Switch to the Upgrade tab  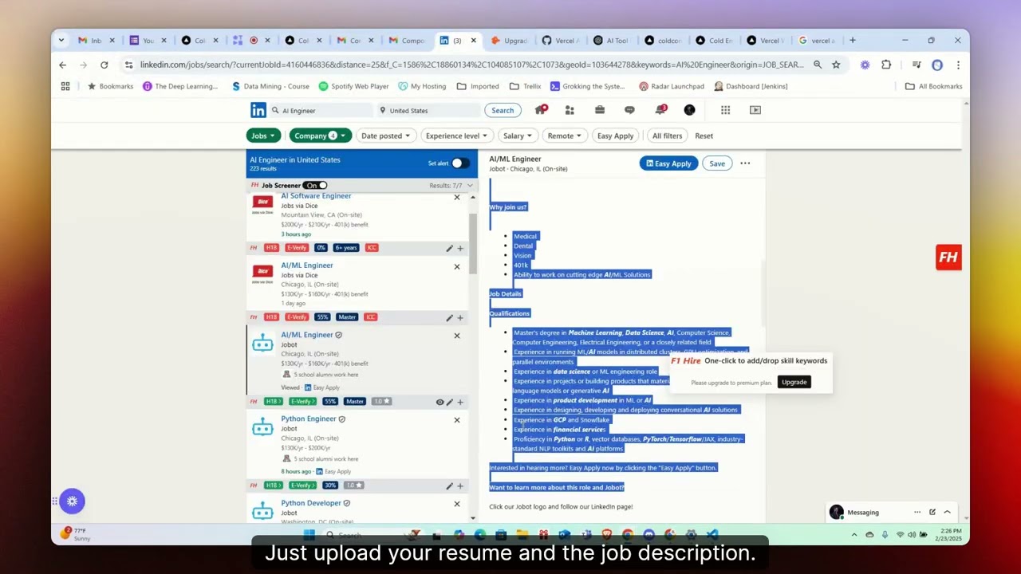[510, 41]
